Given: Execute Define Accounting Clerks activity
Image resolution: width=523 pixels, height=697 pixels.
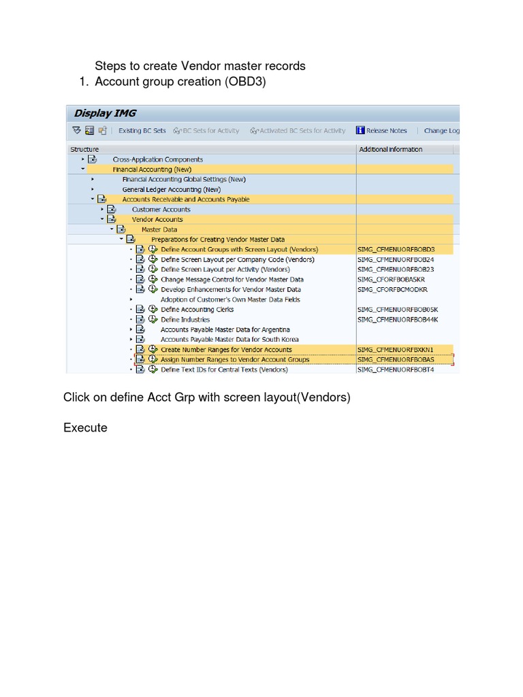Looking at the screenshot, I should [x=153, y=309].
